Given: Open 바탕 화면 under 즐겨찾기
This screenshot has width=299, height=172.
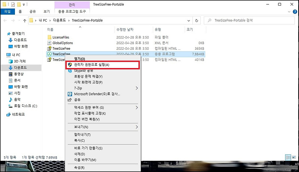Looking at the screenshot, I should [x=18, y=46].
